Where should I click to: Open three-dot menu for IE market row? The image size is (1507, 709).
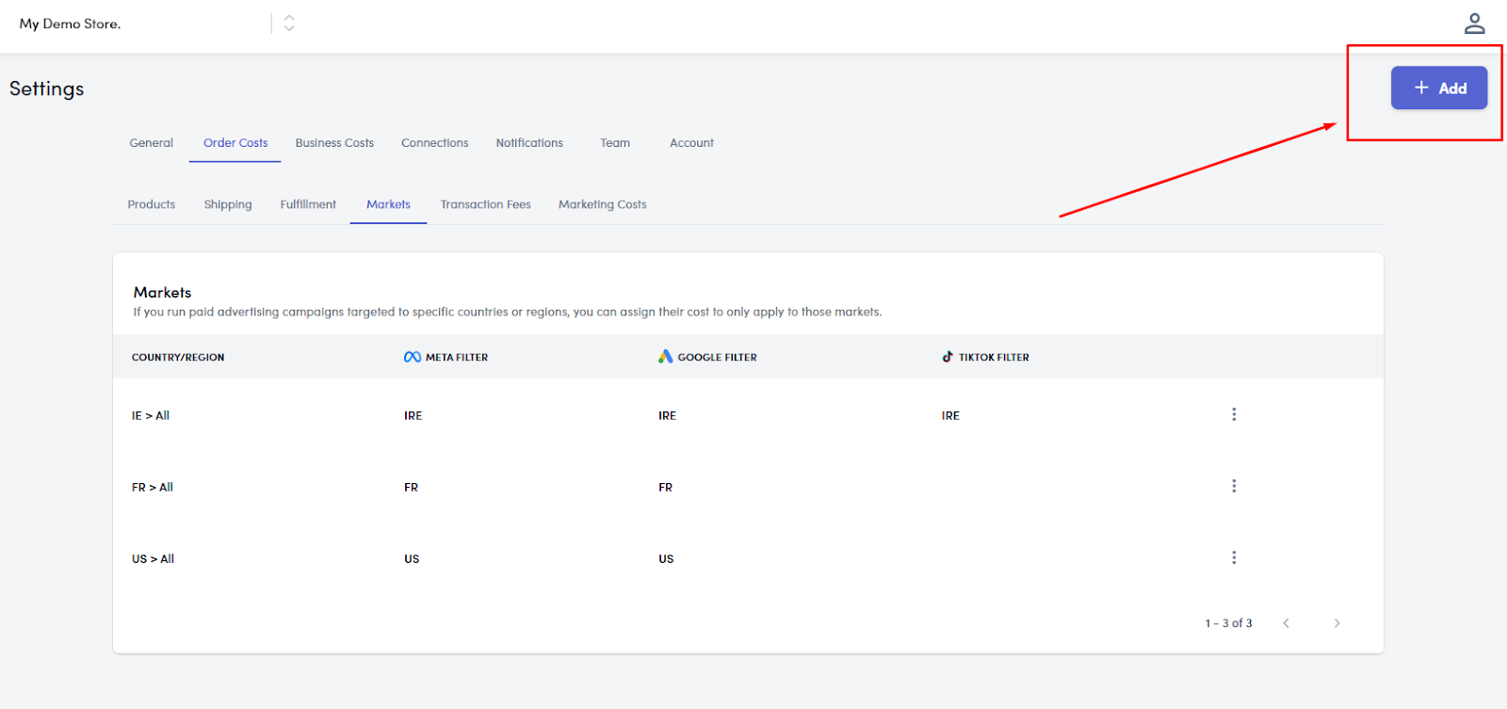click(1234, 414)
